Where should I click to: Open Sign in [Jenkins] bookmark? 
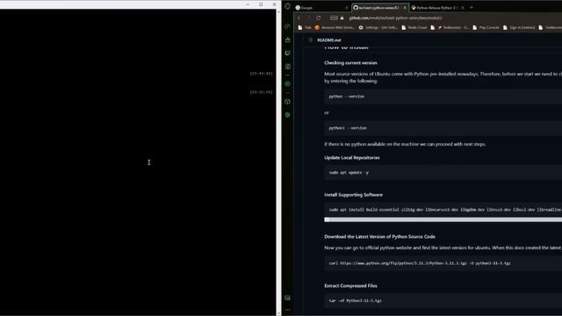[x=519, y=27]
